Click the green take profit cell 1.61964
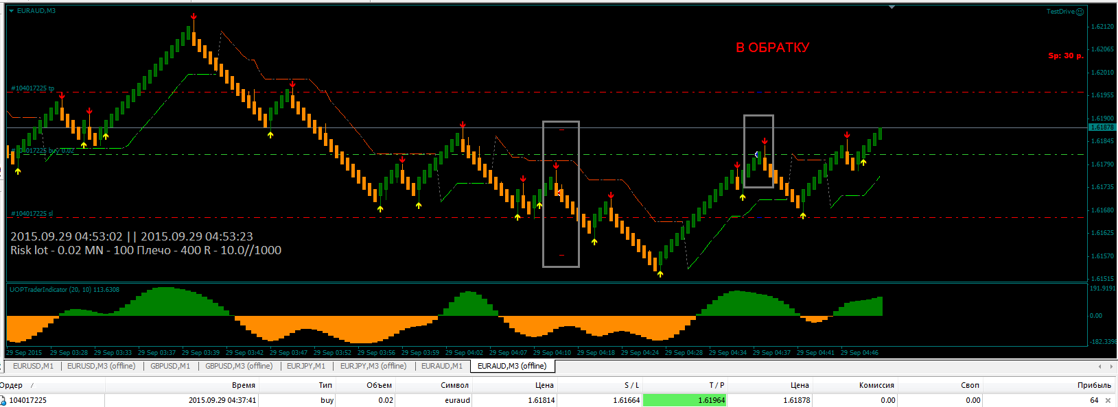 (x=684, y=400)
